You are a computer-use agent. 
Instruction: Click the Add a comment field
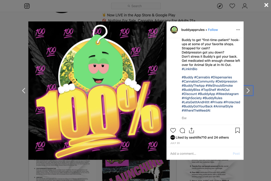point(201,154)
